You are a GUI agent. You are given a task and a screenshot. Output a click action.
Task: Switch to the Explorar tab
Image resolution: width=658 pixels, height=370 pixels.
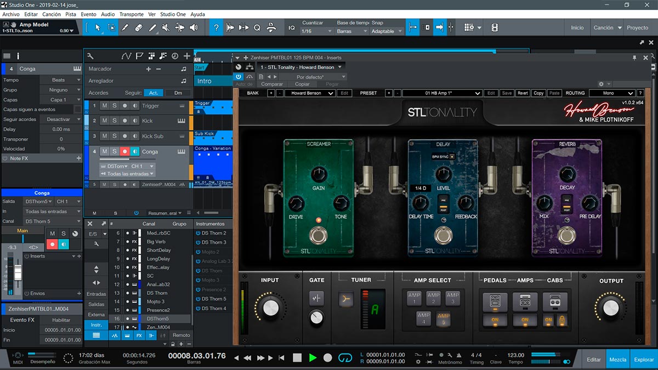[x=644, y=360]
